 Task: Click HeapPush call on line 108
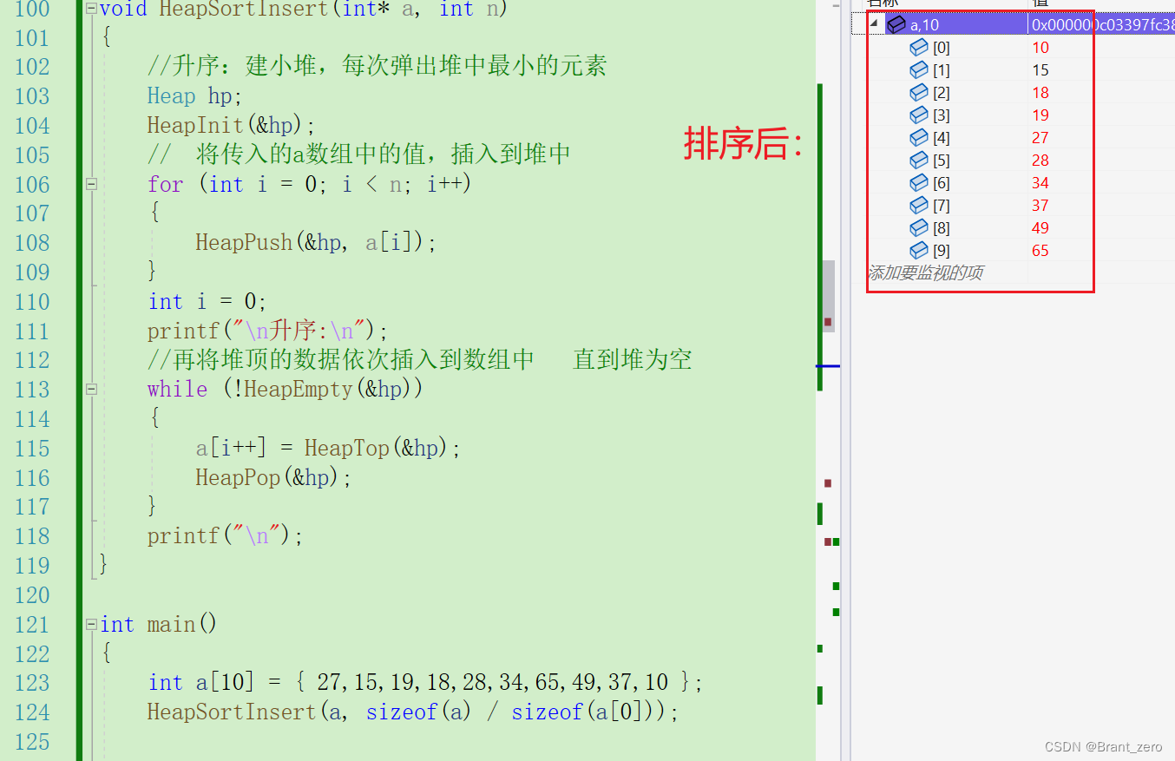point(244,243)
